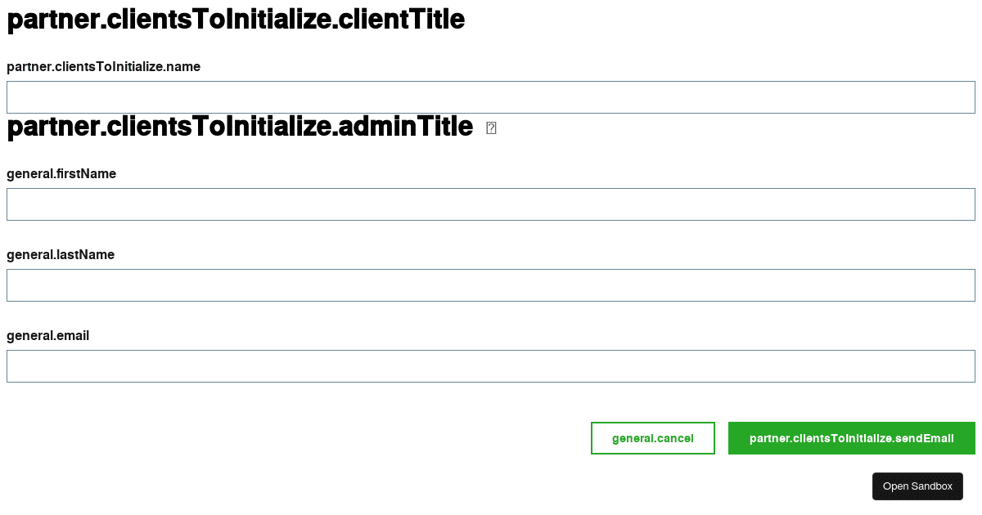
Task: Click the adminTitle section heading
Action: (240, 127)
